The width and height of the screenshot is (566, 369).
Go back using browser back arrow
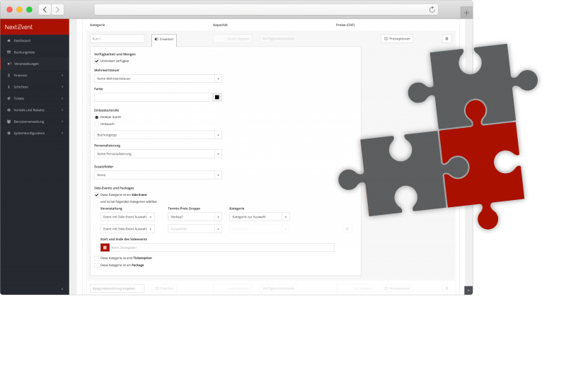(45, 9)
